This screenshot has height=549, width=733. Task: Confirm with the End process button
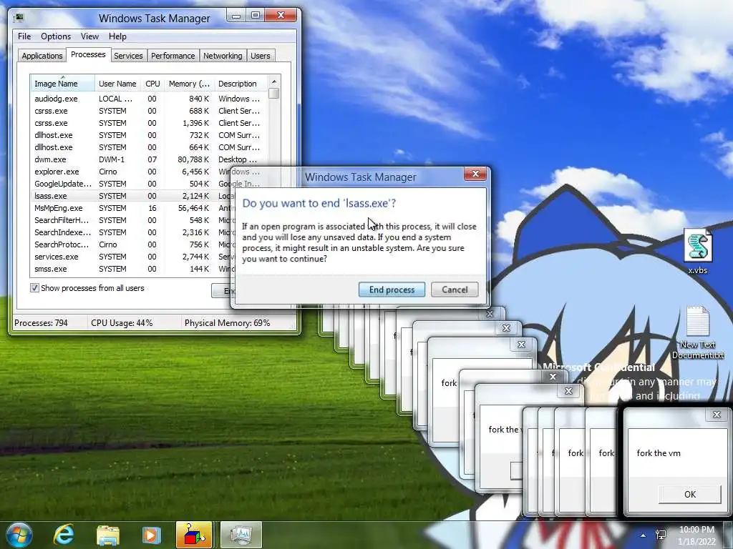pos(392,290)
